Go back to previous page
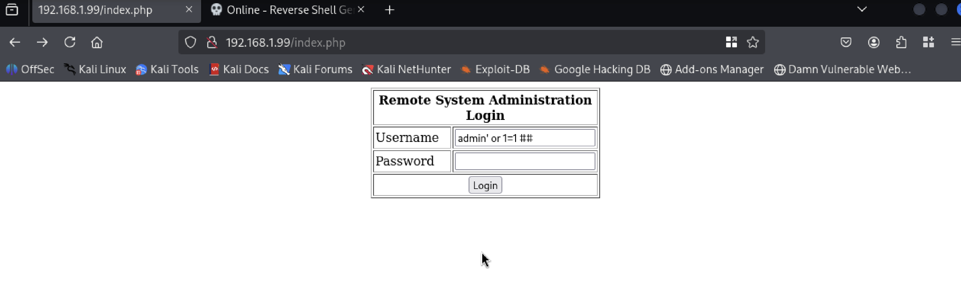 coord(15,42)
